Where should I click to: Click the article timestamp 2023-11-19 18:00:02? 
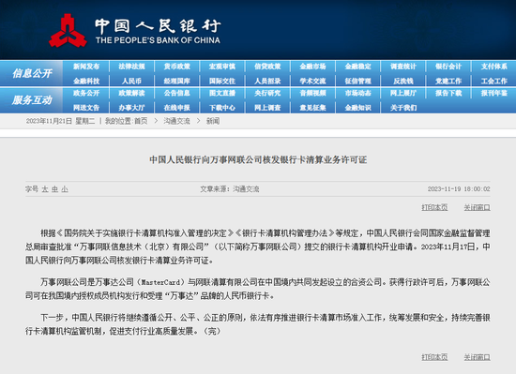click(x=459, y=189)
